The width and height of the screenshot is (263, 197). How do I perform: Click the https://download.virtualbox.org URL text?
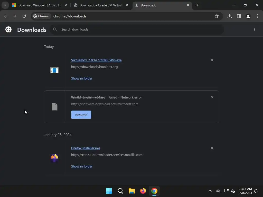[x=94, y=67]
